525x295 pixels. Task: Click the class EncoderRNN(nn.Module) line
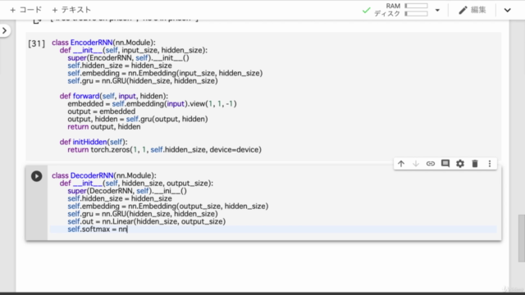103,43
